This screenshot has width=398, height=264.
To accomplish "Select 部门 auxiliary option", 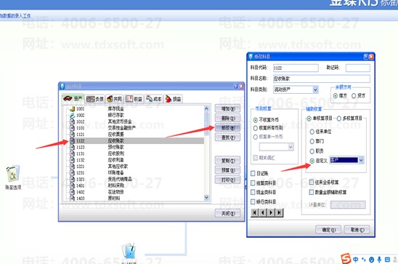I will (312, 141).
